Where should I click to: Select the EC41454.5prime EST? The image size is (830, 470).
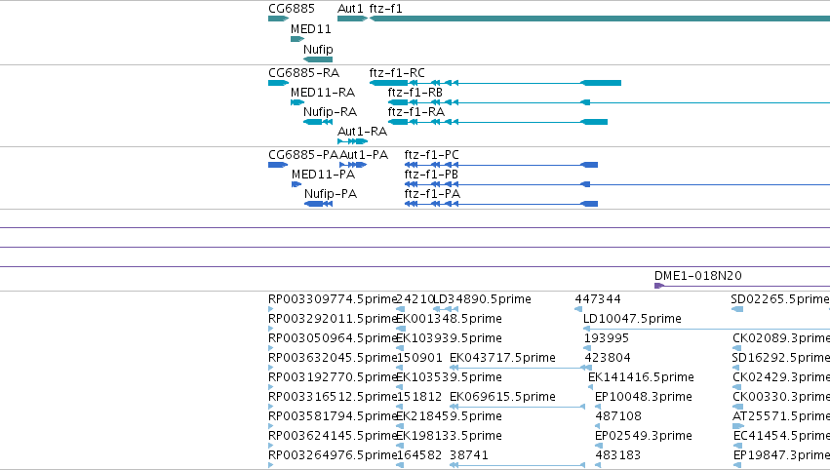click(782, 436)
